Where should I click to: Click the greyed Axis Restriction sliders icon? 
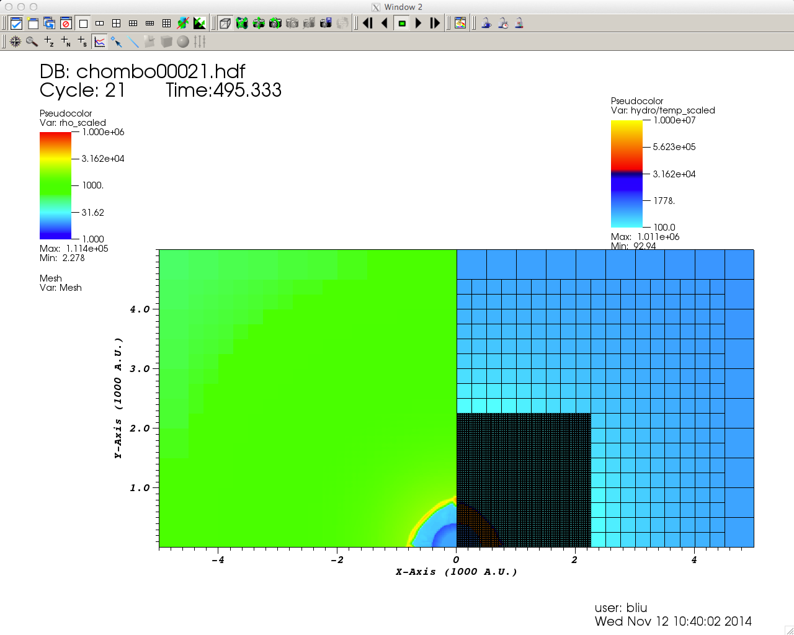pyautogui.click(x=200, y=42)
